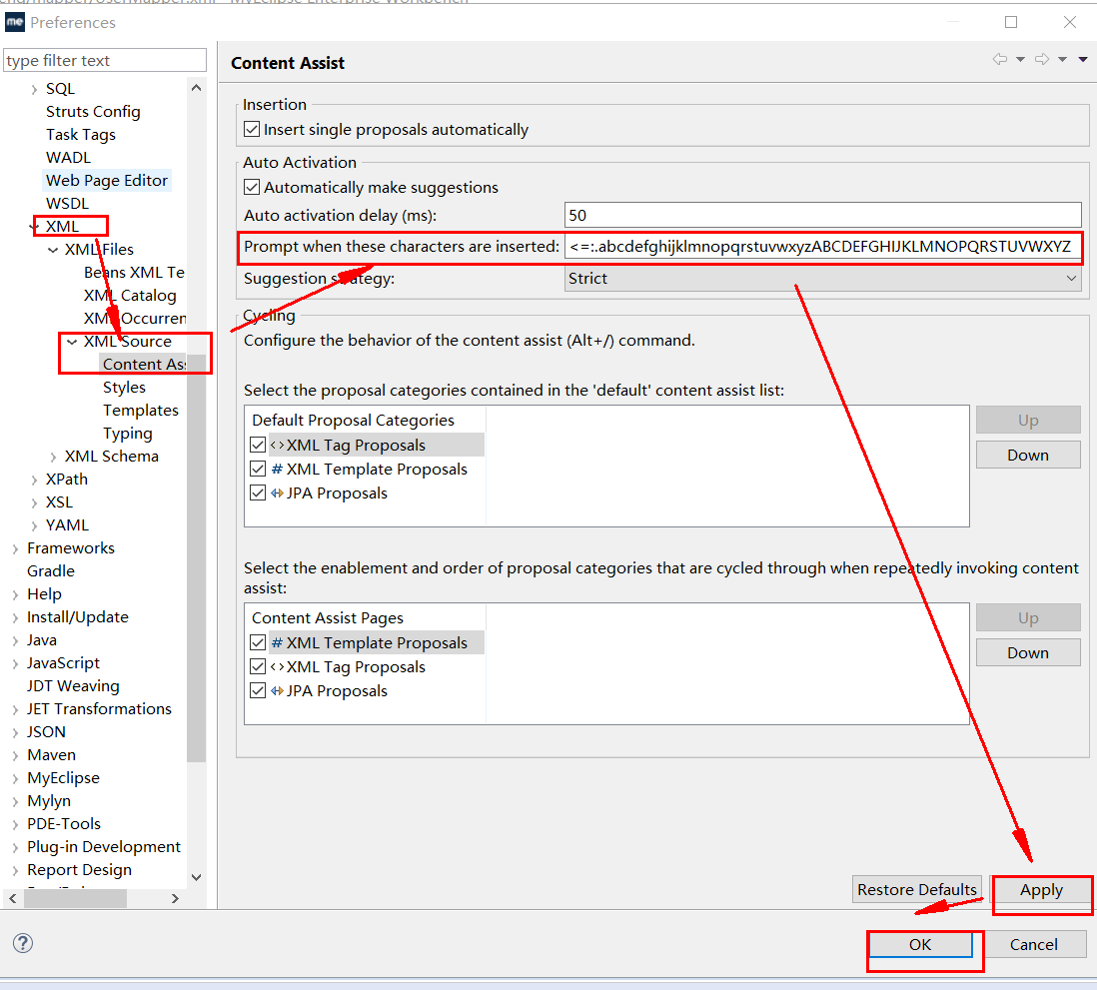The image size is (1097, 990).
Task: Expand the Java tree node
Action: [15, 641]
